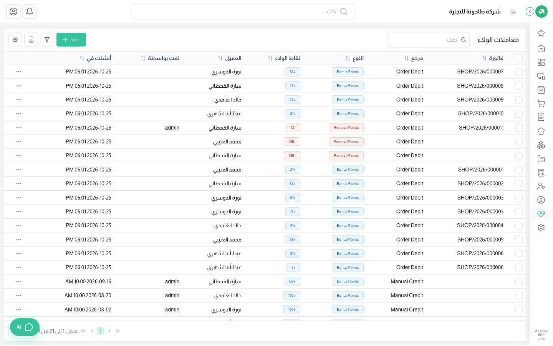Open the loyalty heart icon in the sidebar
Viewport: 553px width, 346px height.
coord(541,214)
